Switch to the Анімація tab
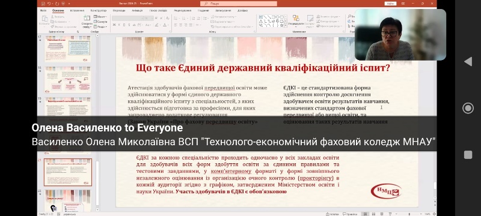The image size is (481, 216). pos(137,10)
